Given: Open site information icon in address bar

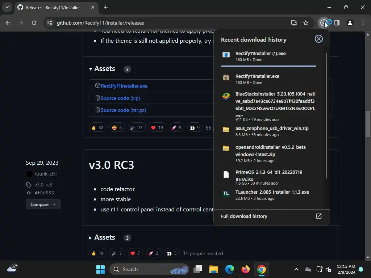Looking at the screenshot, I should coord(50,23).
